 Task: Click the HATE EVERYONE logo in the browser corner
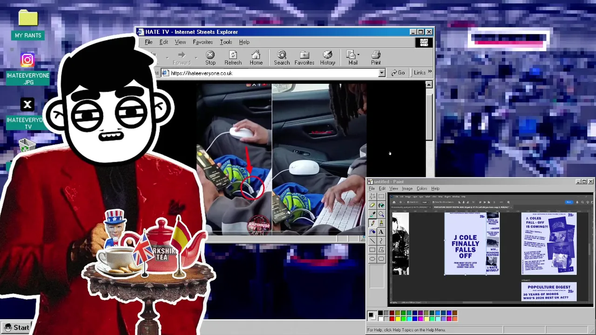[x=424, y=42]
